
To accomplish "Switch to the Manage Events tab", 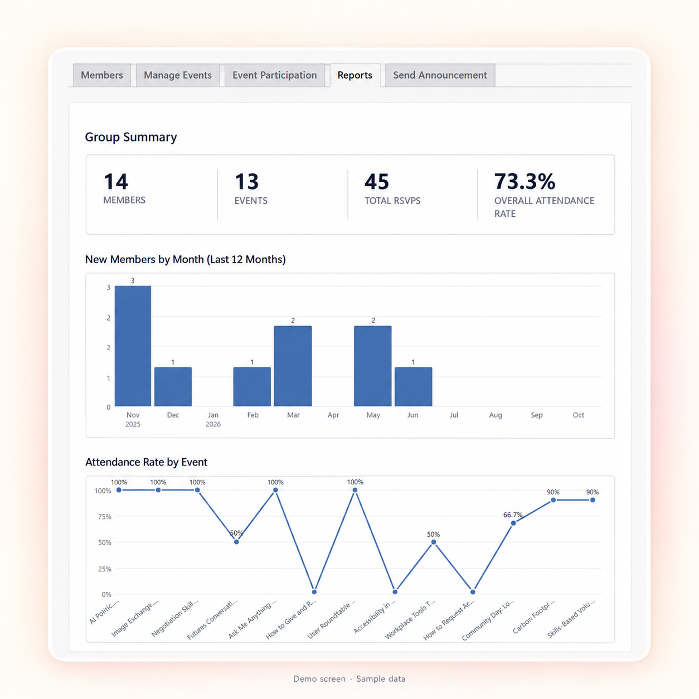I will (x=178, y=75).
